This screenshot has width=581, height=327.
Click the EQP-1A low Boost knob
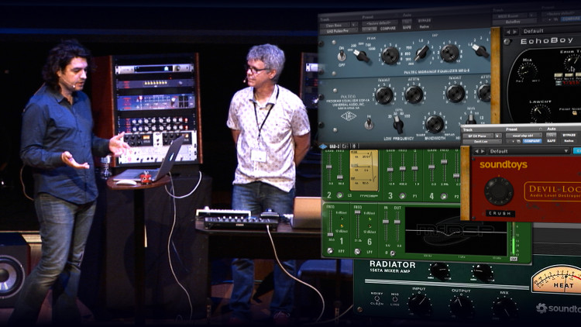pos(384,95)
